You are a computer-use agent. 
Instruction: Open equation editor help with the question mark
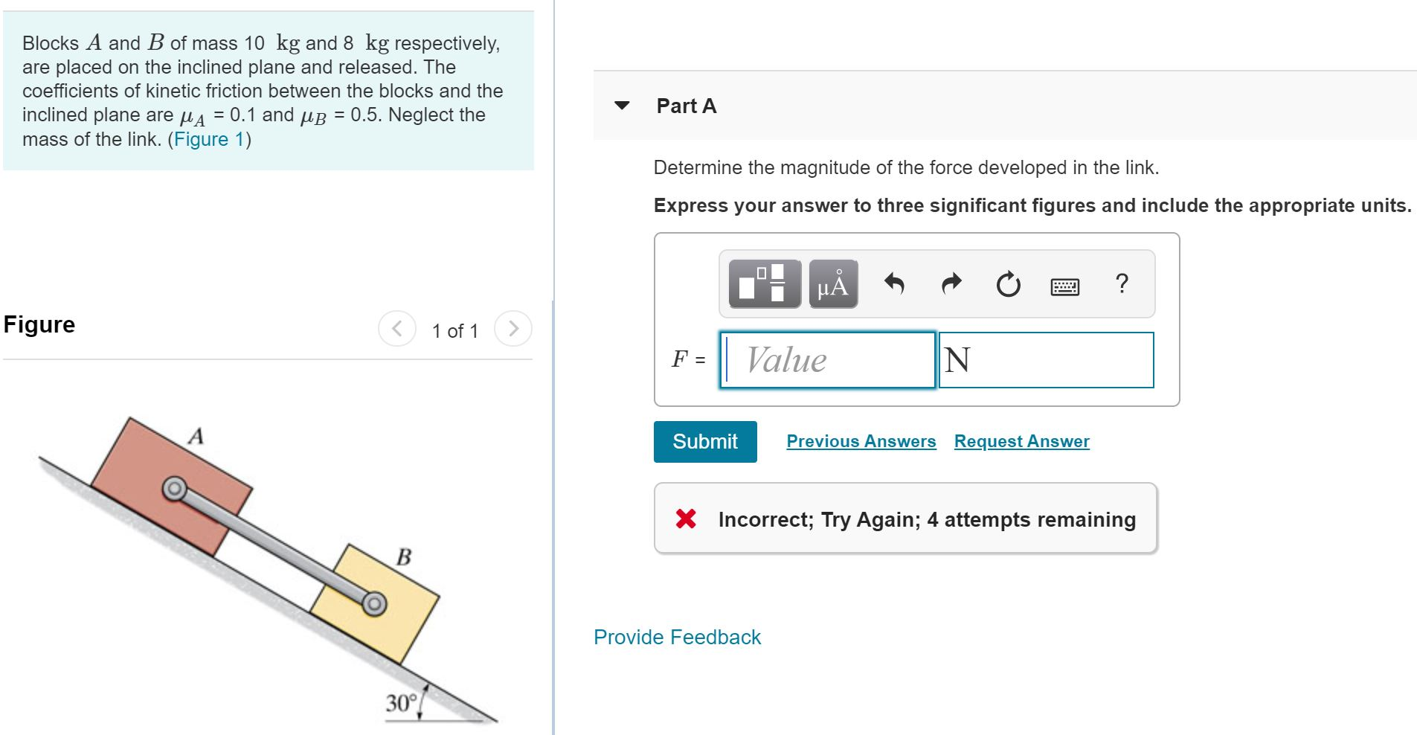(x=1122, y=284)
